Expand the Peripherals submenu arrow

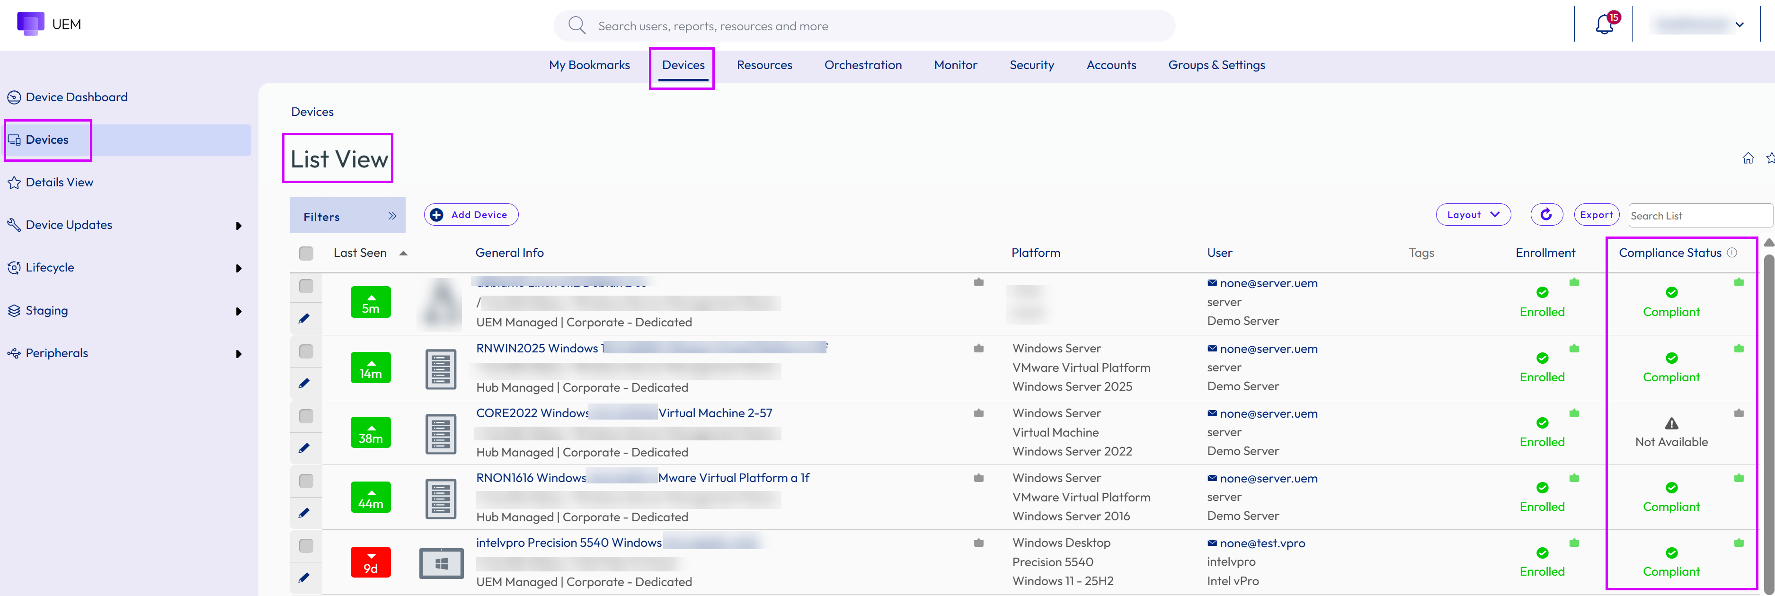pyautogui.click(x=239, y=354)
